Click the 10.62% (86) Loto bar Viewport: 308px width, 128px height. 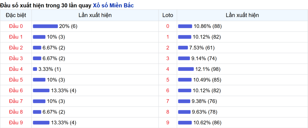point(185,123)
